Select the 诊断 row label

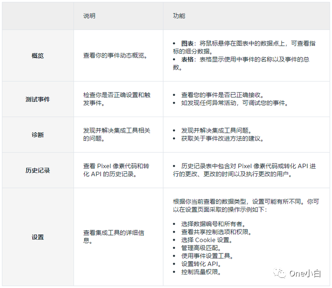tap(38, 135)
